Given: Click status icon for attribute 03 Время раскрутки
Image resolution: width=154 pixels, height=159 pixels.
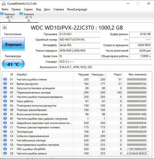Looking at the screenshot, I should point(5,84).
